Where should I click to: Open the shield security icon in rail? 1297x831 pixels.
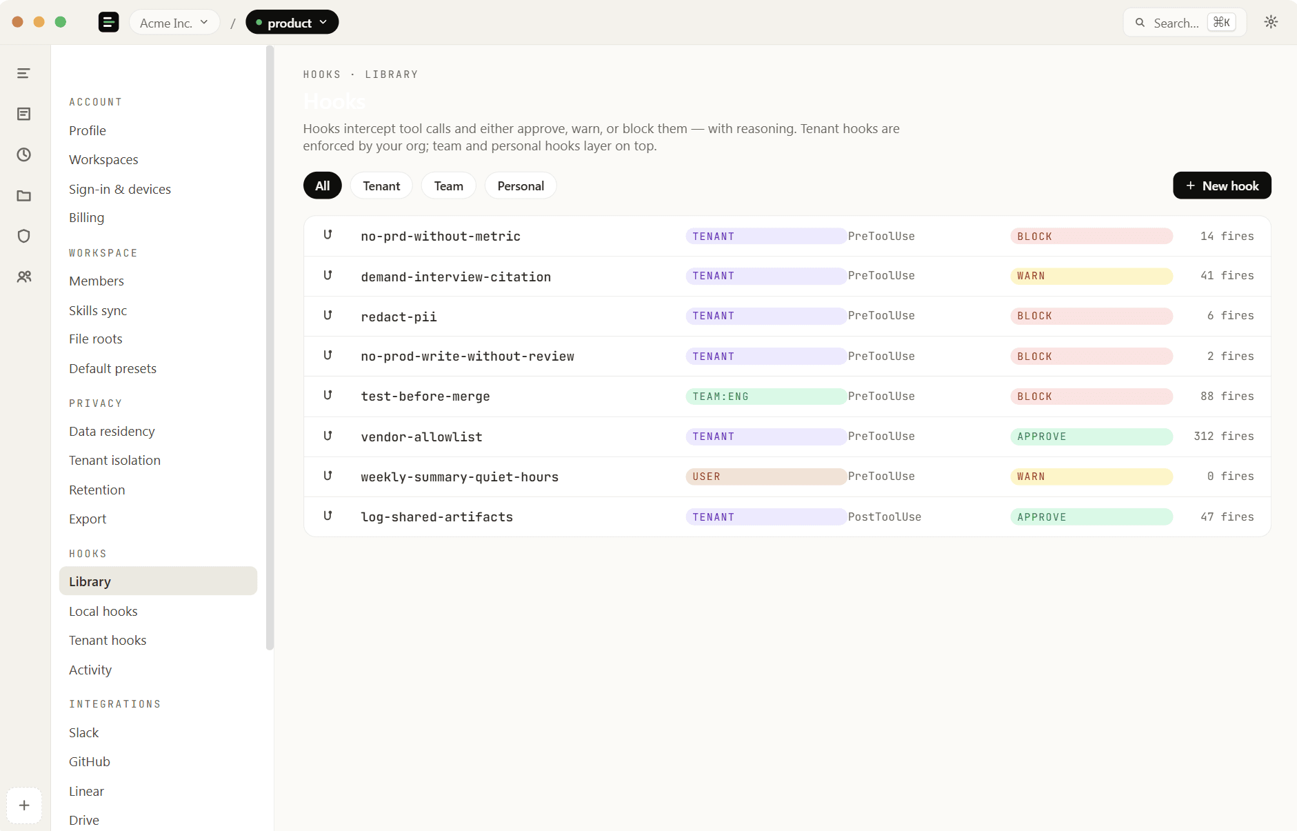(x=24, y=236)
